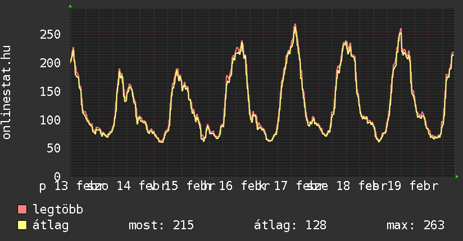Click the highest peak of the graph

tap(295, 25)
